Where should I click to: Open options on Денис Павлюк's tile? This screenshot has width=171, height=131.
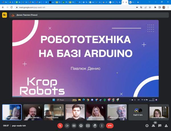(18, 108)
